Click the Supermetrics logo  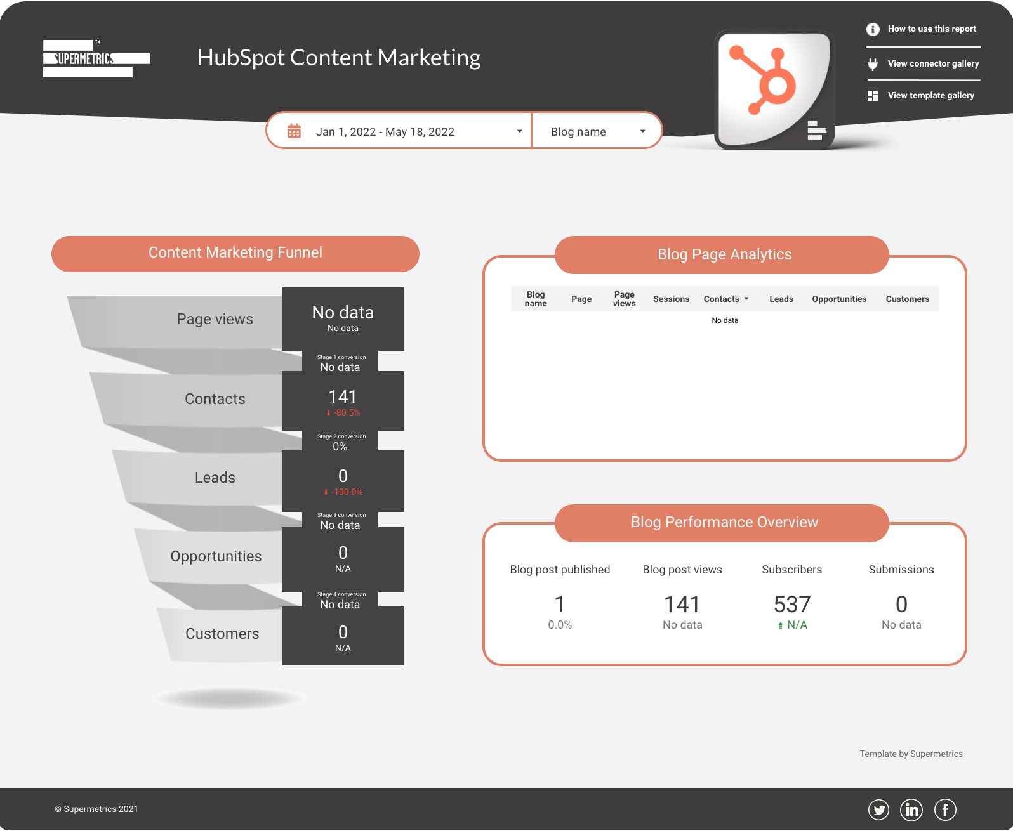click(96, 59)
